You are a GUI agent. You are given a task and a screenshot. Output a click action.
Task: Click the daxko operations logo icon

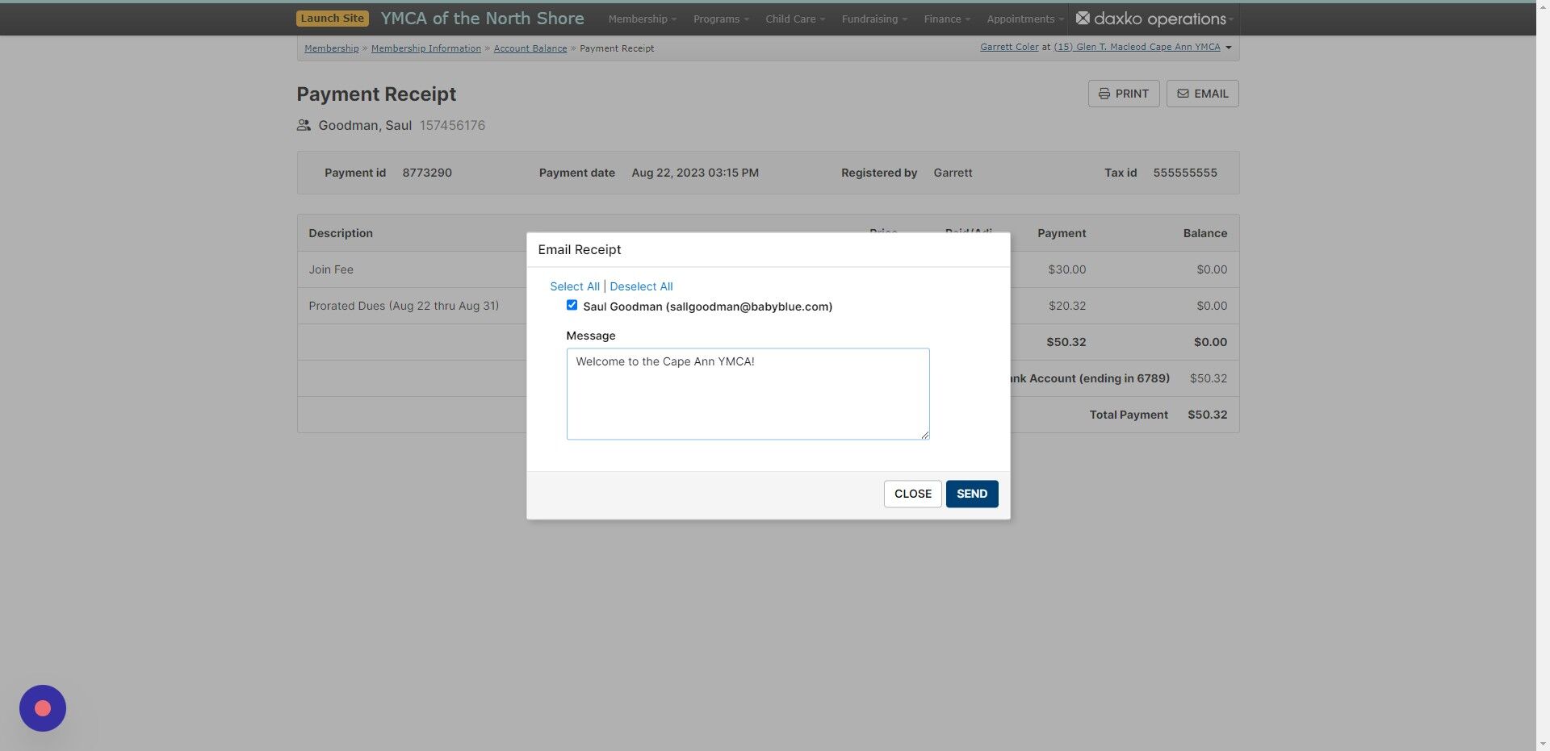pos(1083,18)
